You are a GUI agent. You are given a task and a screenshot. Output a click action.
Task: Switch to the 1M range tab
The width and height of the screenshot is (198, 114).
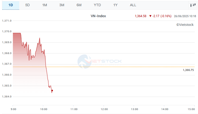coord(44,5)
